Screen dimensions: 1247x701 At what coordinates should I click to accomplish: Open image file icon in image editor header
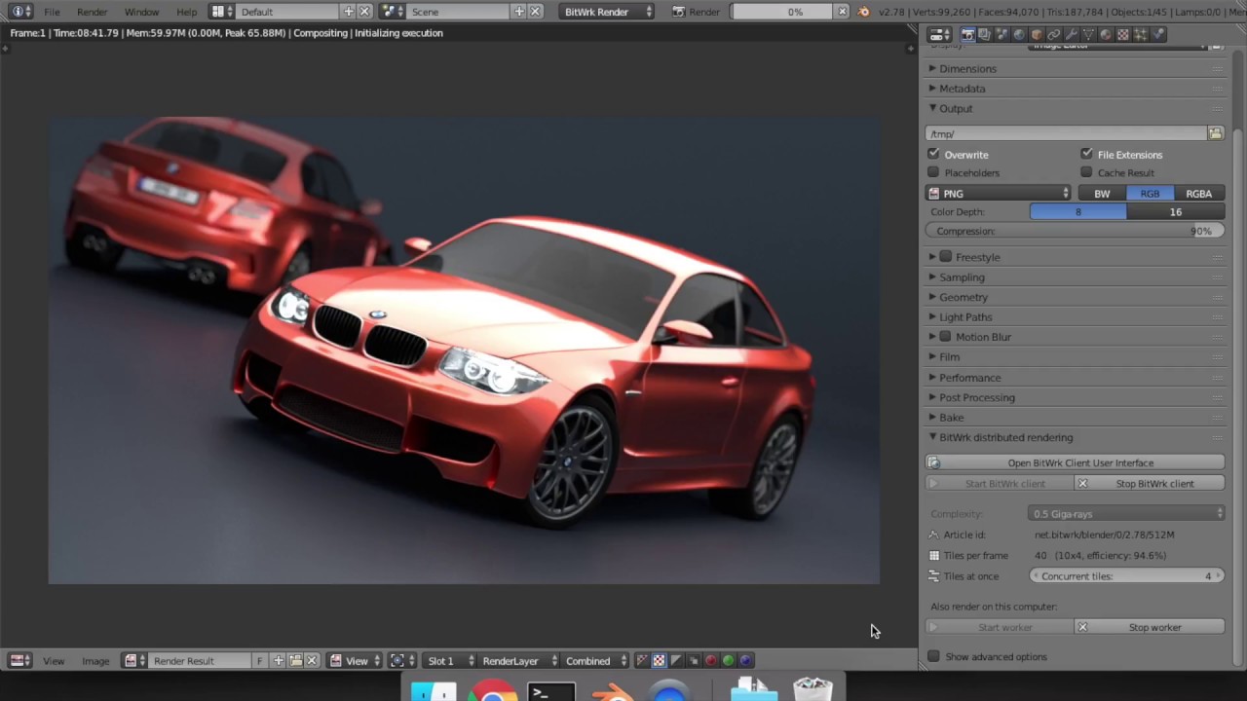coord(295,660)
